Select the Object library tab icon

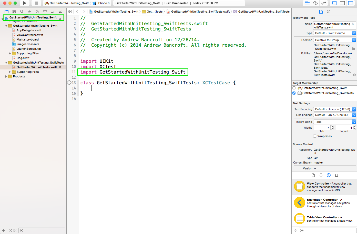pos(329,175)
